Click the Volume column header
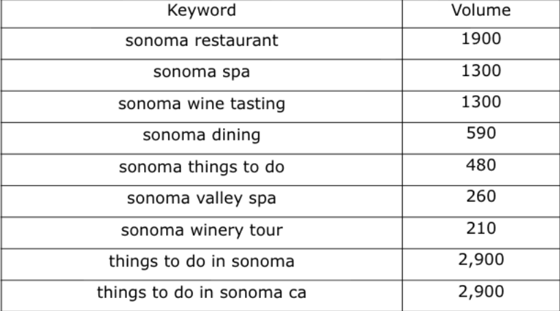 pyautogui.click(x=480, y=10)
